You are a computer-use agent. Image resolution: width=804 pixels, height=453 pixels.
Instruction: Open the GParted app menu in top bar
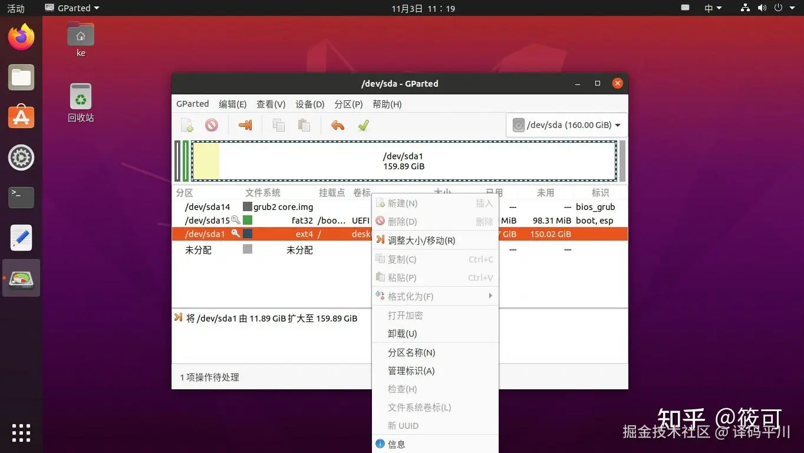[72, 8]
